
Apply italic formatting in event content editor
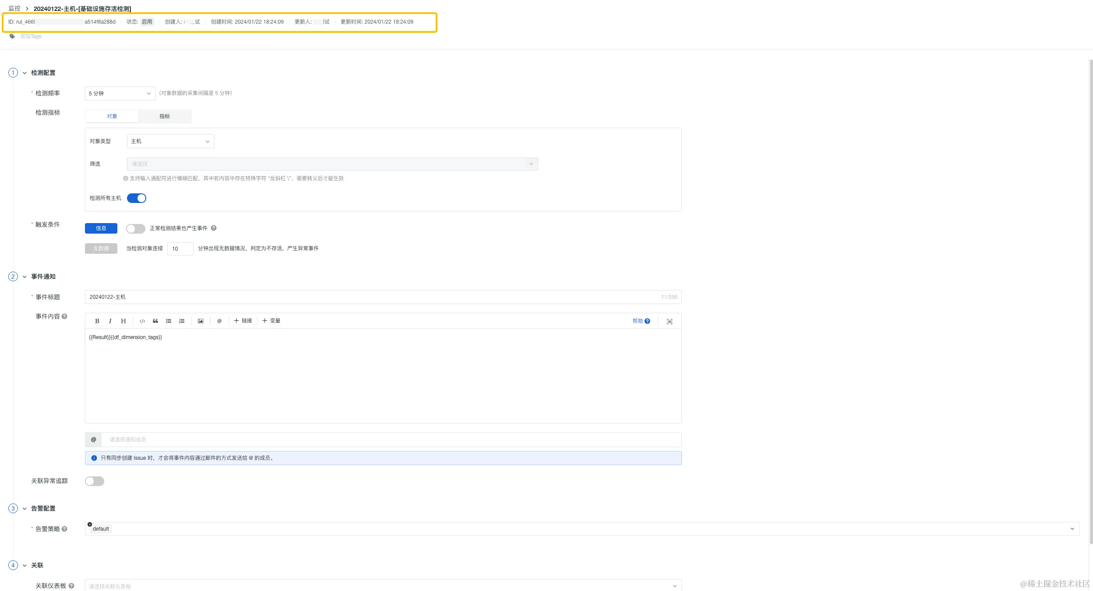pyautogui.click(x=110, y=321)
